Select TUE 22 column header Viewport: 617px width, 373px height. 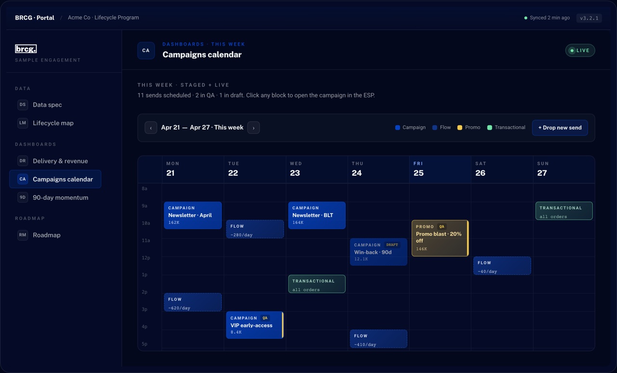tap(255, 169)
